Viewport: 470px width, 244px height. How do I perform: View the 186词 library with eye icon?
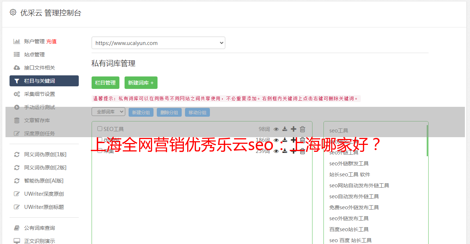pos(276,140)
